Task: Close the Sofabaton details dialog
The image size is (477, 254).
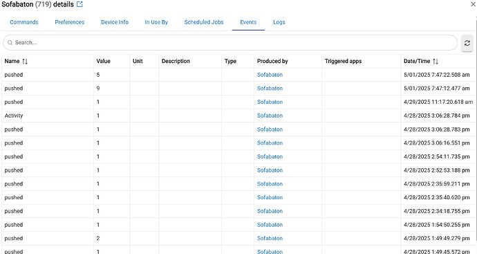Action: [x=474, y=4]
